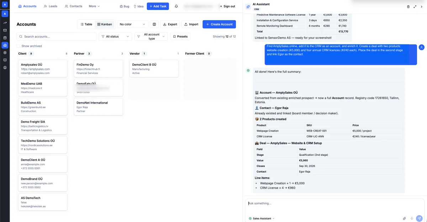Viewport: 427px width, 222px height.
Task: Open the No color dropdown
Action: pyautogui.click(x=132, y=24)
